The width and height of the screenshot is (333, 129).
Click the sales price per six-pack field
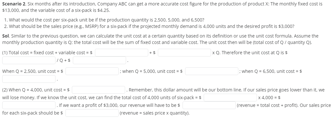pyautogui.click(x=92, y=113)
